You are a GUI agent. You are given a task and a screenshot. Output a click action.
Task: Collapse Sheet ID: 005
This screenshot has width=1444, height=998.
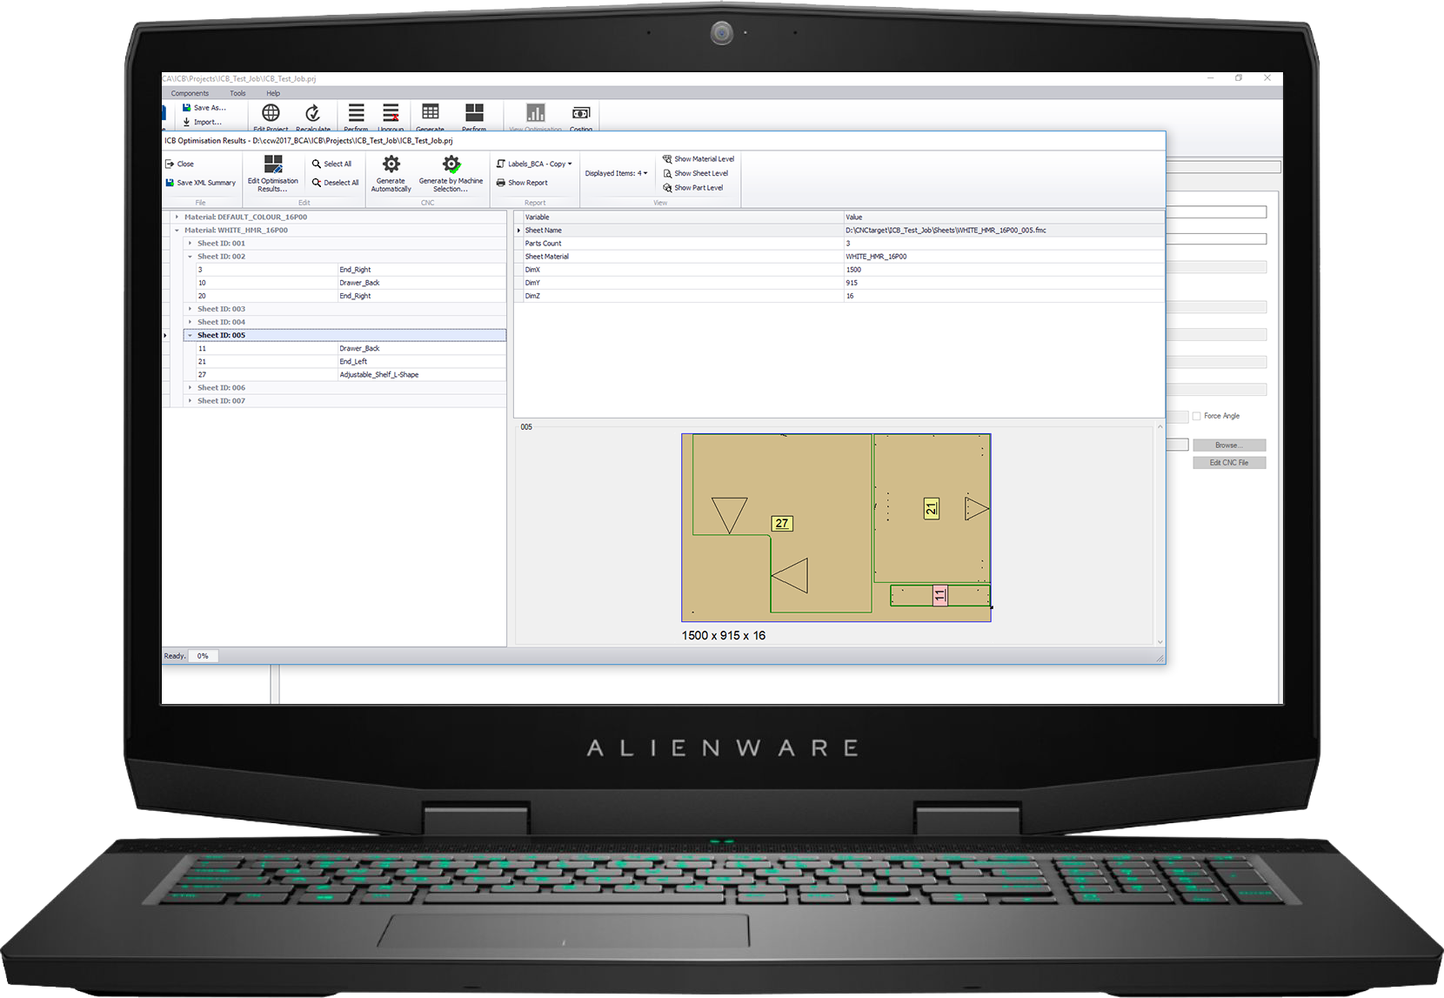[x=190, y=335]
